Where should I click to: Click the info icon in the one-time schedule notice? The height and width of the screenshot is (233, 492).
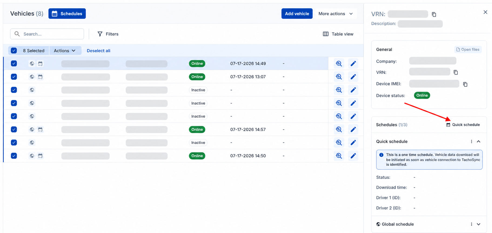tap(381, 155)
